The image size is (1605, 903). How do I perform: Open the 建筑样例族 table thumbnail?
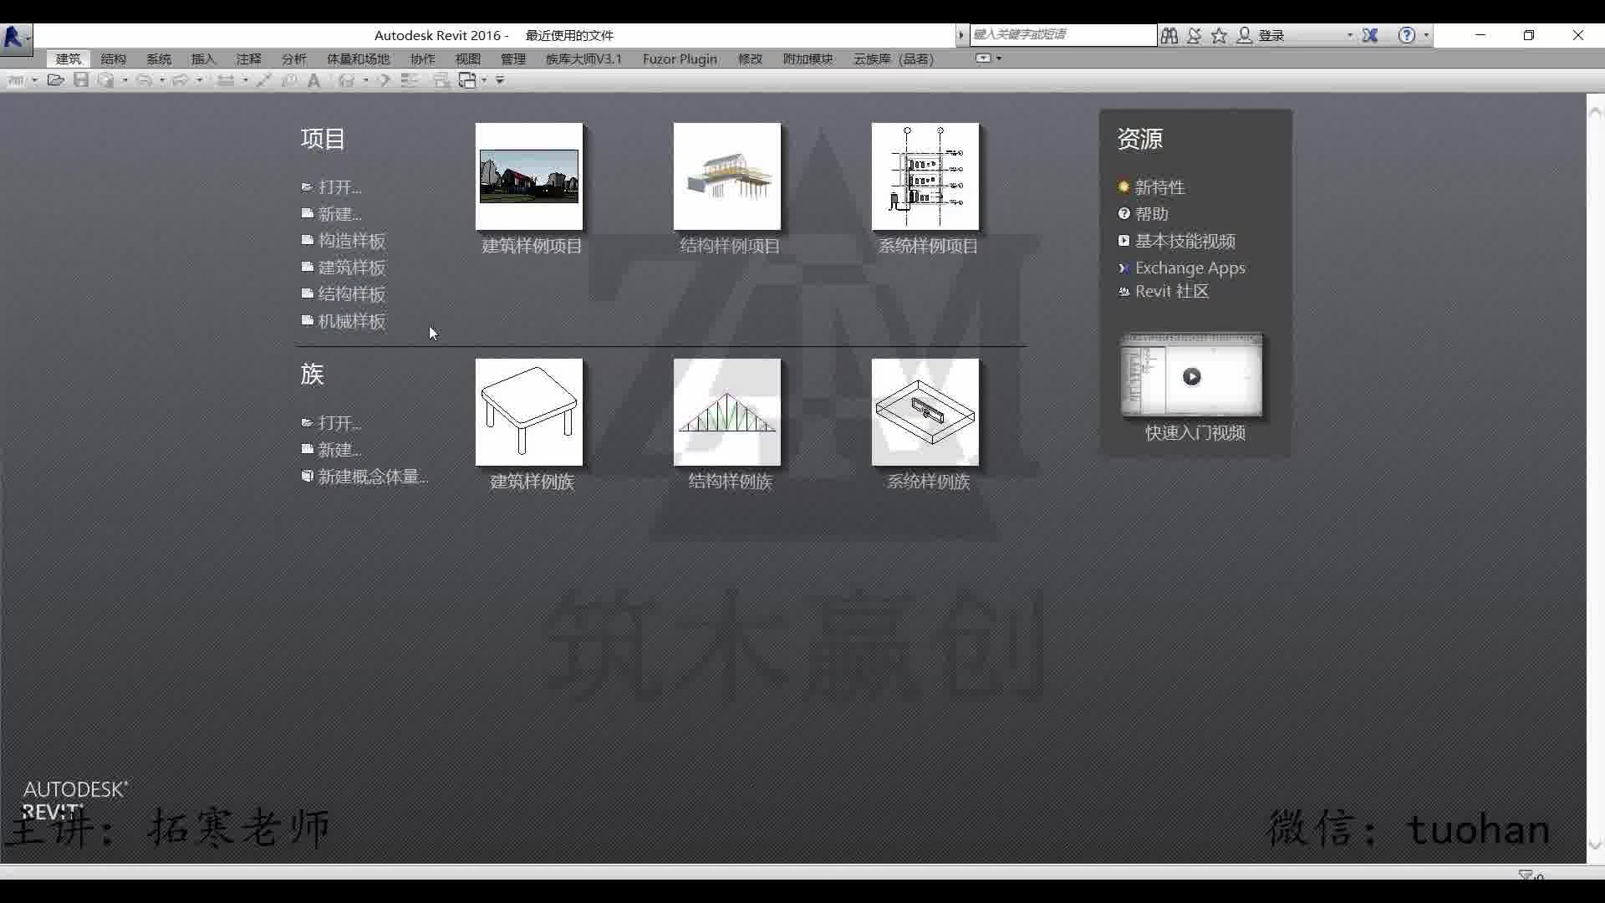(529, 412)
